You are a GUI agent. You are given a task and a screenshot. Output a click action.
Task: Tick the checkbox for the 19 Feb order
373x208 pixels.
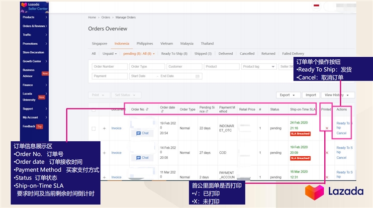point(93,128)
